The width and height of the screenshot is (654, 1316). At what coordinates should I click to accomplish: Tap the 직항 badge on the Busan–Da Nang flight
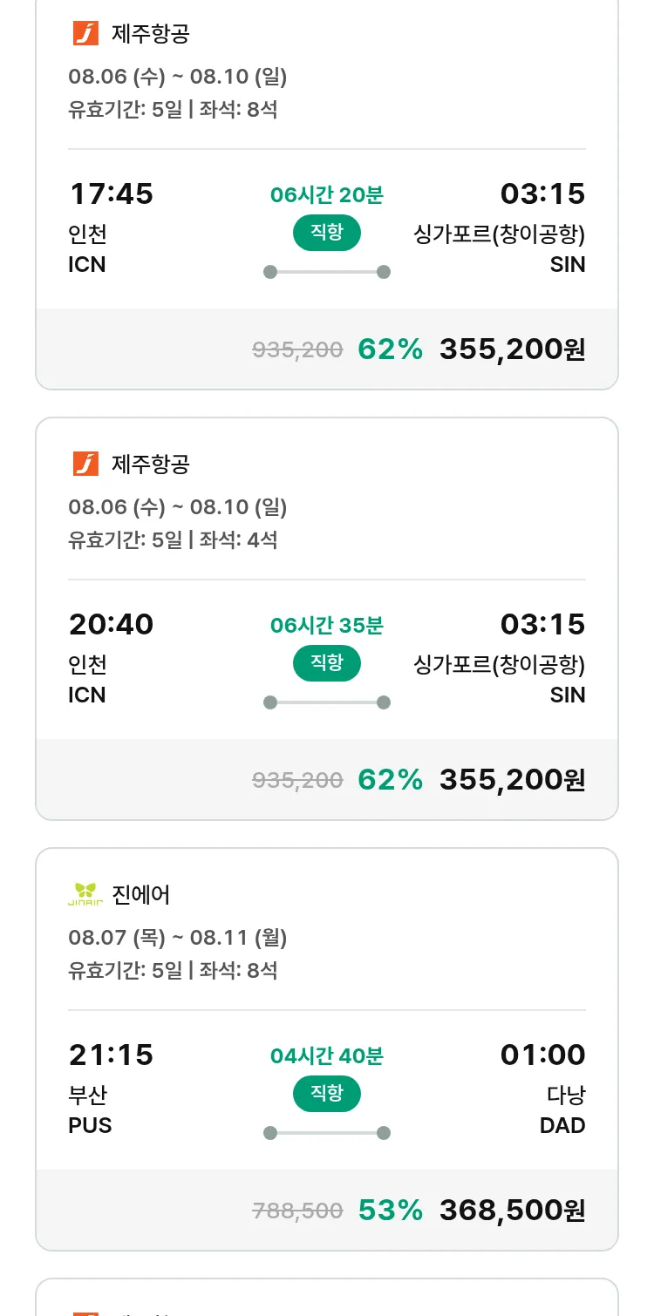[326, 1095]
